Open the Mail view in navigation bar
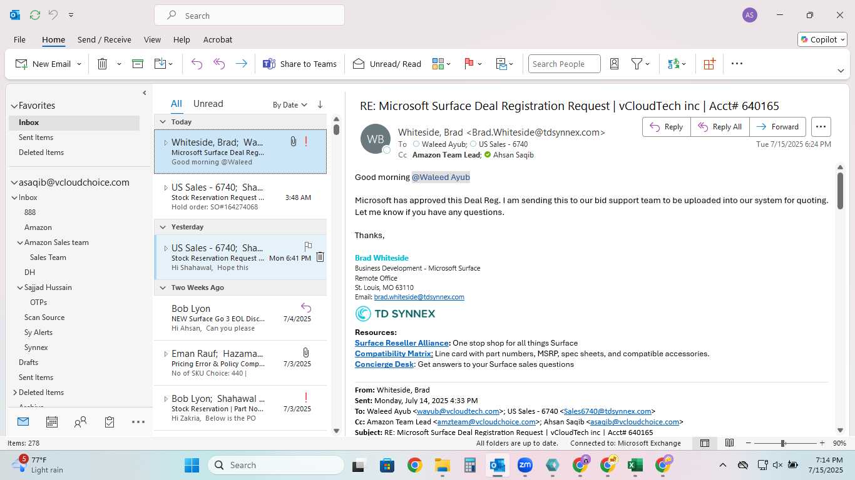The height and width of the screenshot is (480, 855). (23, 422)
